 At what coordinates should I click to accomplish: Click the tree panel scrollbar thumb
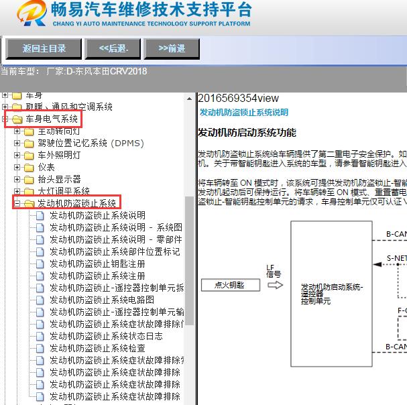(190, 261)
